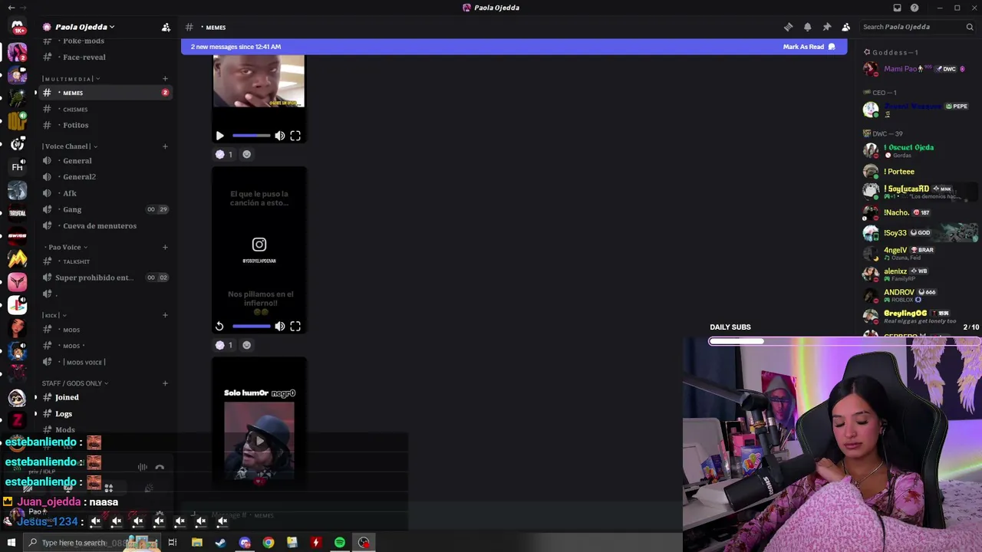Open Discord inbox icon in title bar

897,8
